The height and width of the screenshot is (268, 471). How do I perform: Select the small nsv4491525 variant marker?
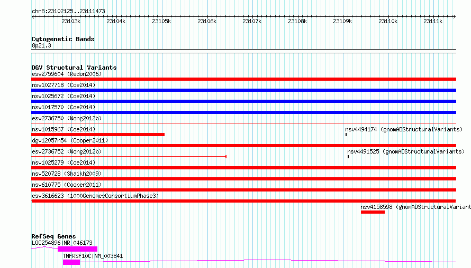click(x=348, y=157)
